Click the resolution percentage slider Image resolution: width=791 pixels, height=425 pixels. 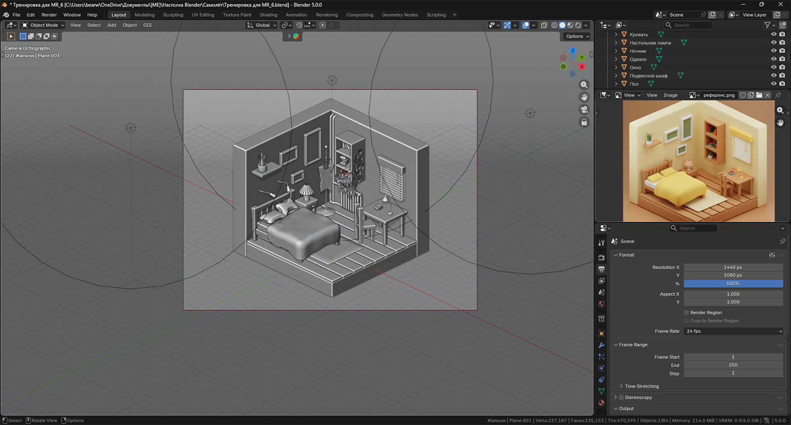[x=733, y=284]
